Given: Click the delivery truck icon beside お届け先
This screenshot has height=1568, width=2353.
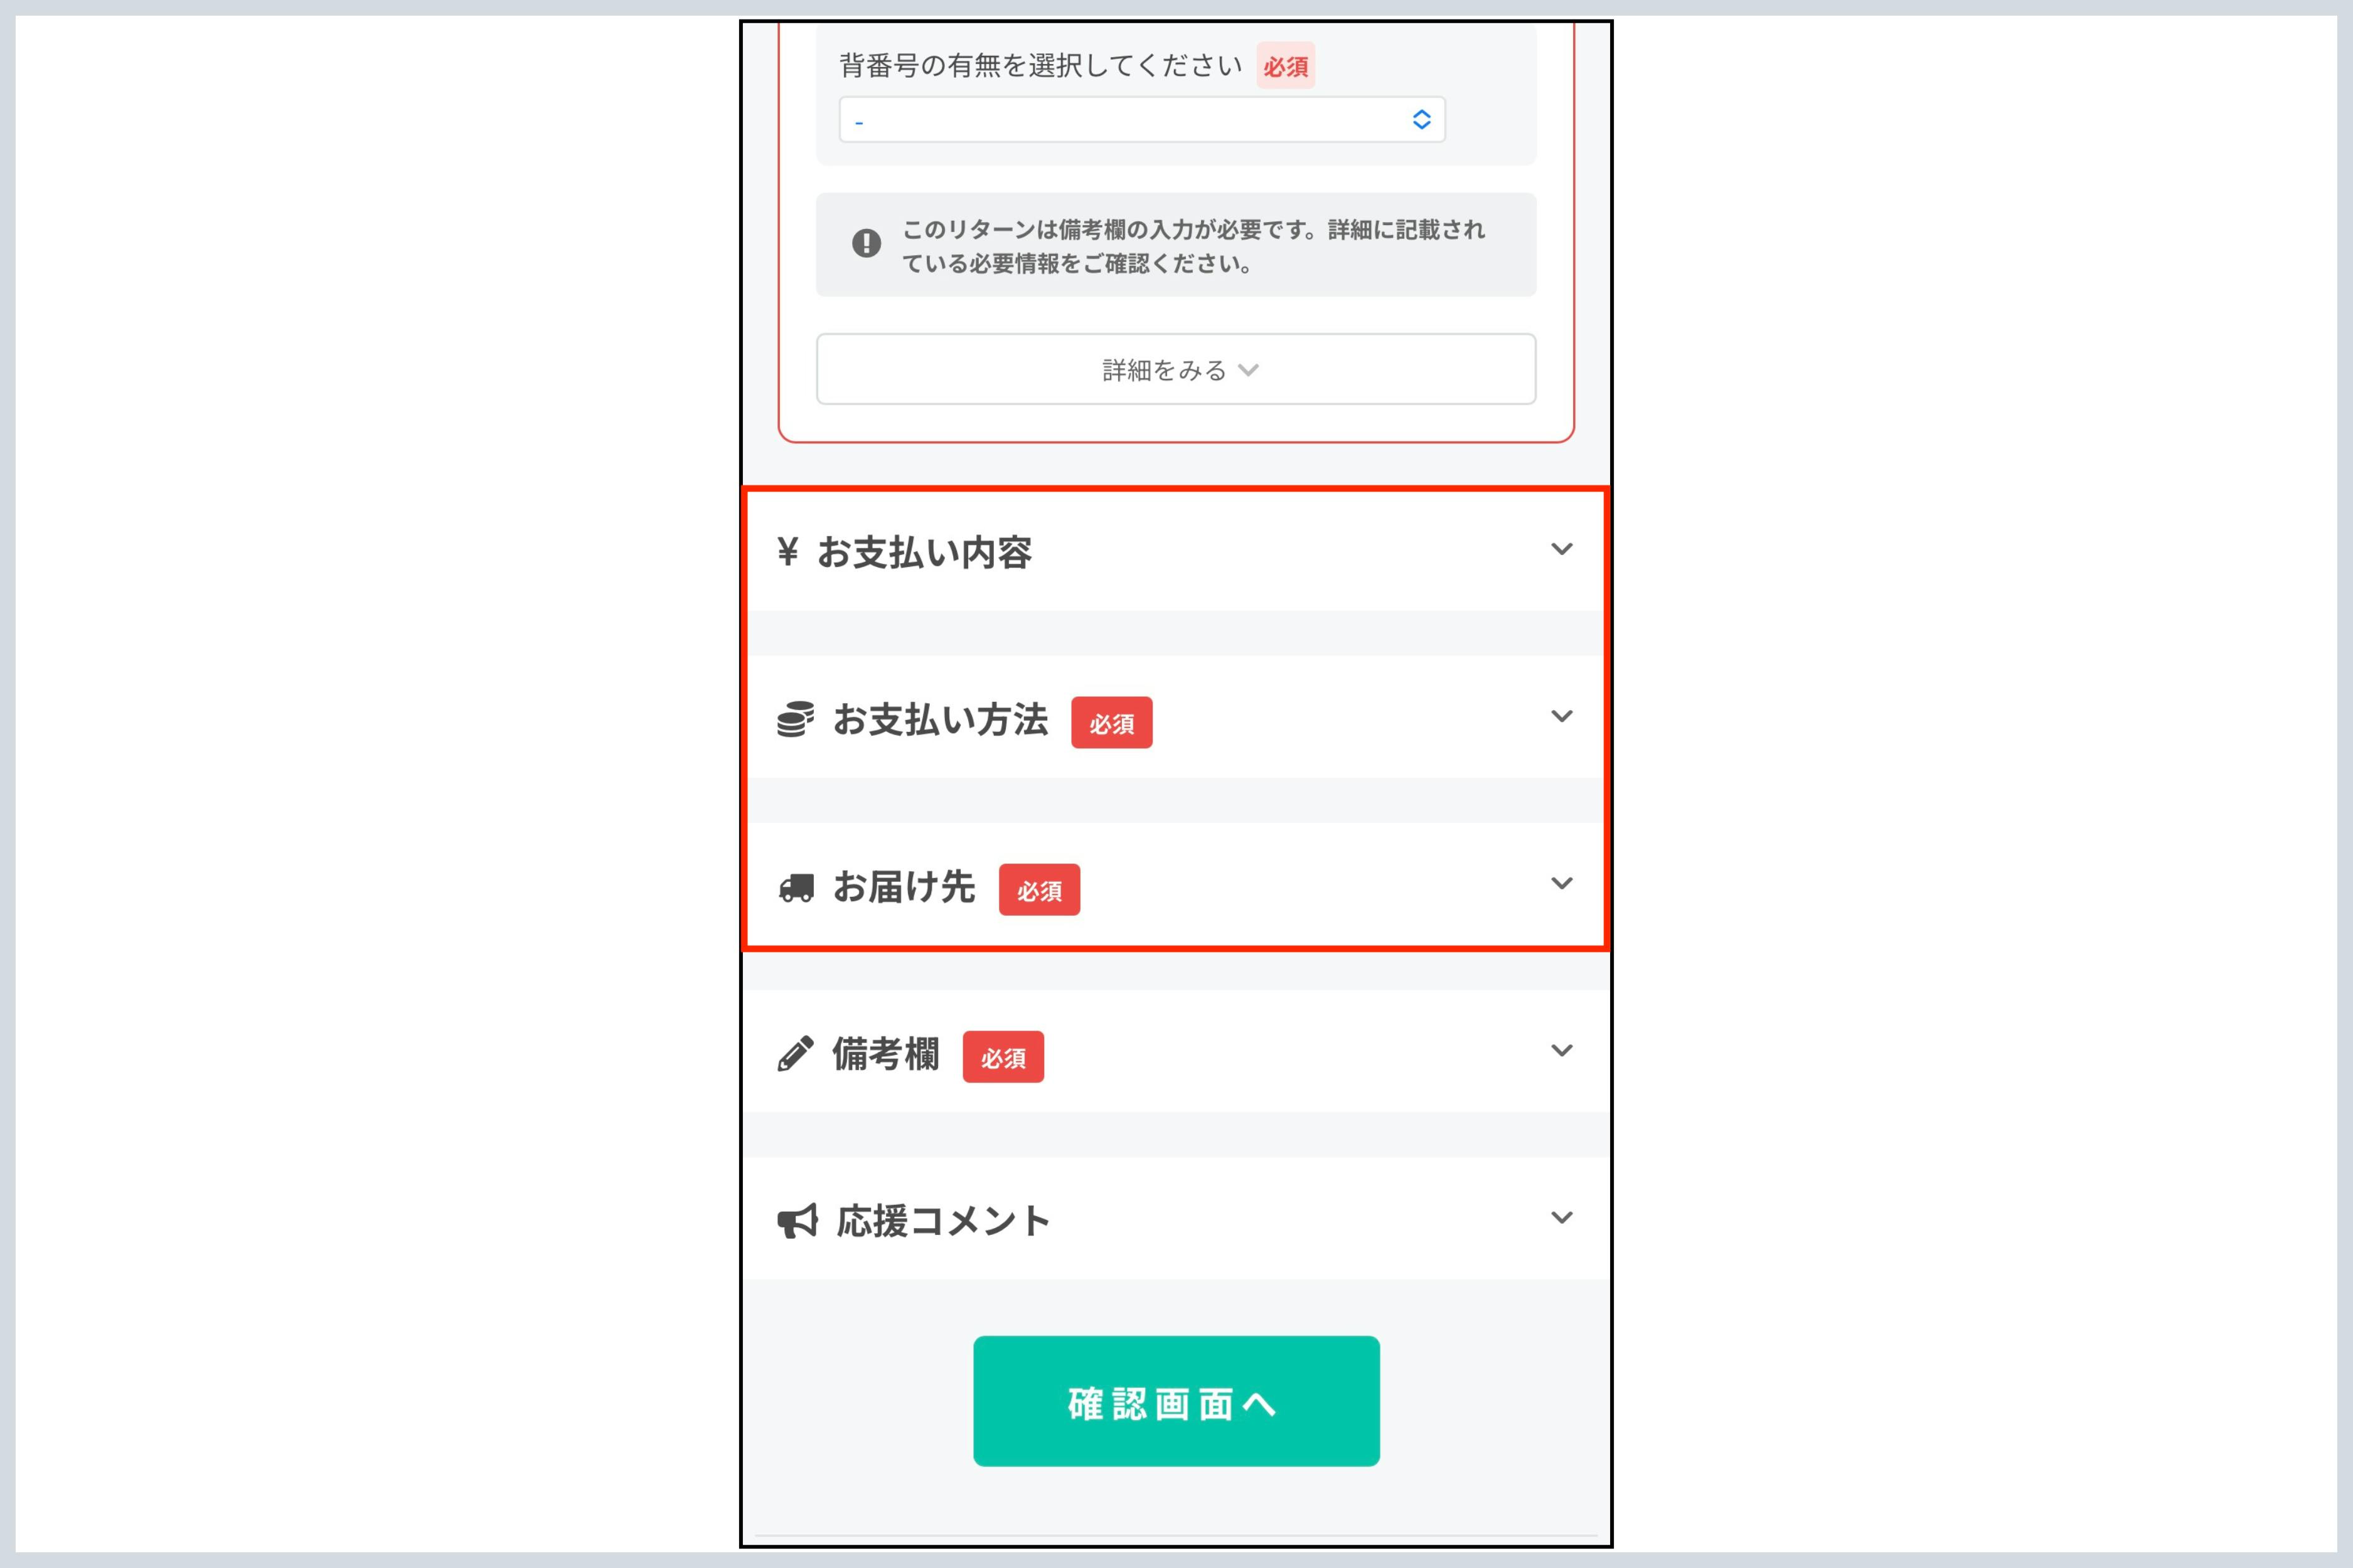Looking at the screenshot, I should coord(796,888).
